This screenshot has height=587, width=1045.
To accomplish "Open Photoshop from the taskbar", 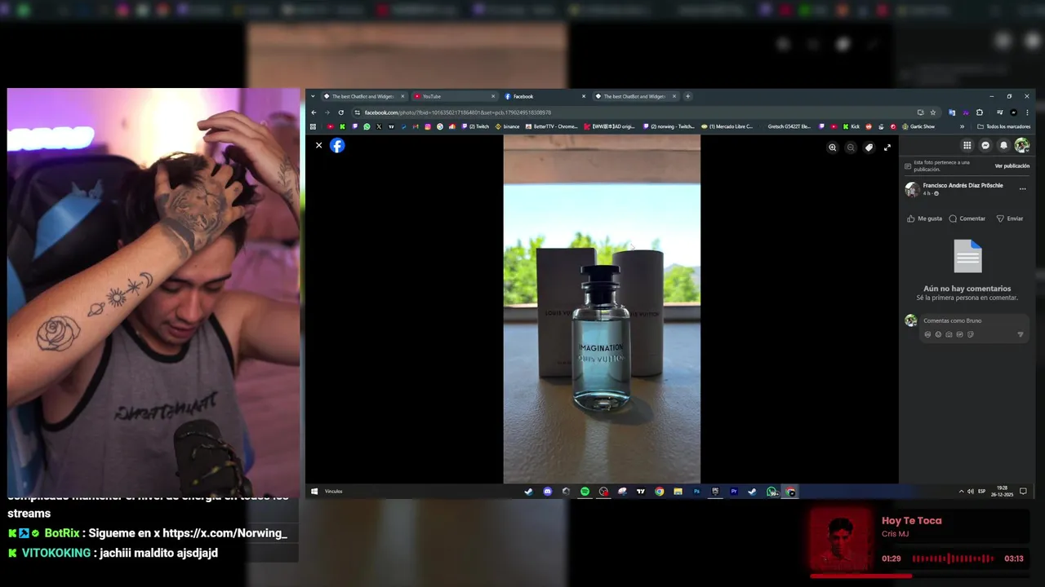I will (x=696, y=492).
